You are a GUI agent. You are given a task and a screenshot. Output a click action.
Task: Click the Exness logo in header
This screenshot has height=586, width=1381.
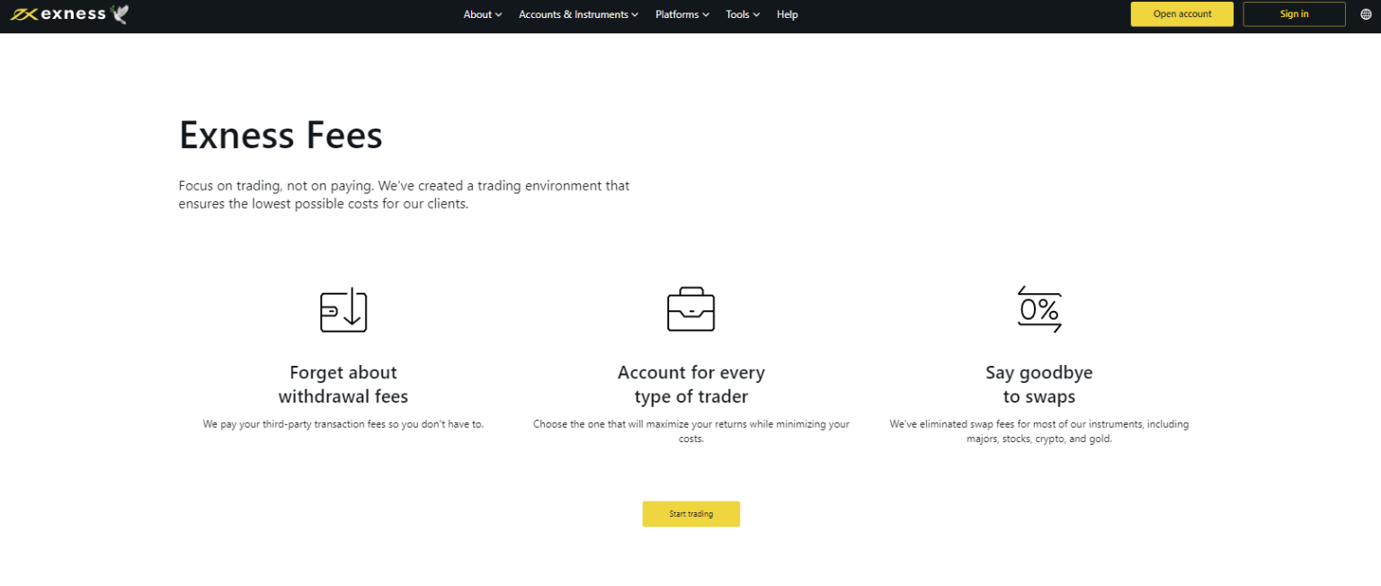click(x=58, y=14)
